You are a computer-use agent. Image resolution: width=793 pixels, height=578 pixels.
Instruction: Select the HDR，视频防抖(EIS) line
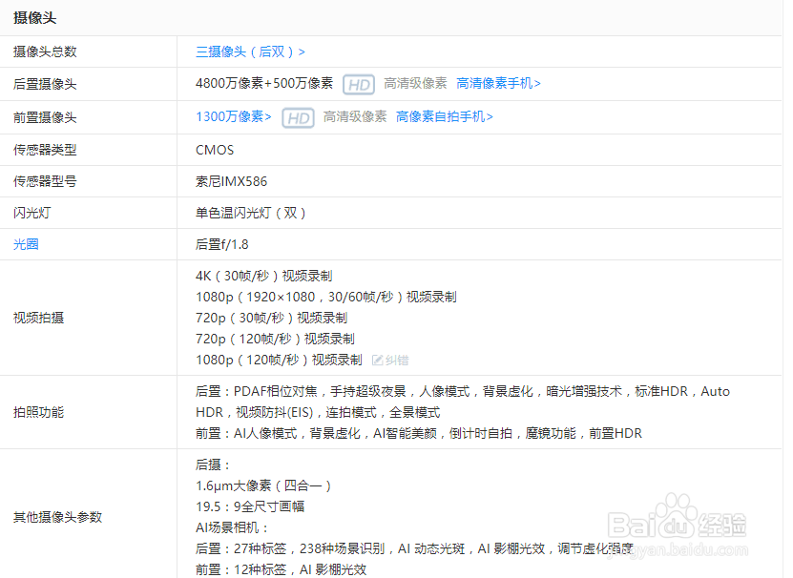click(x=318, y=413)
